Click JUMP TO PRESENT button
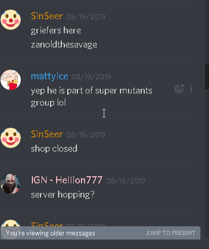 point(171,233)
